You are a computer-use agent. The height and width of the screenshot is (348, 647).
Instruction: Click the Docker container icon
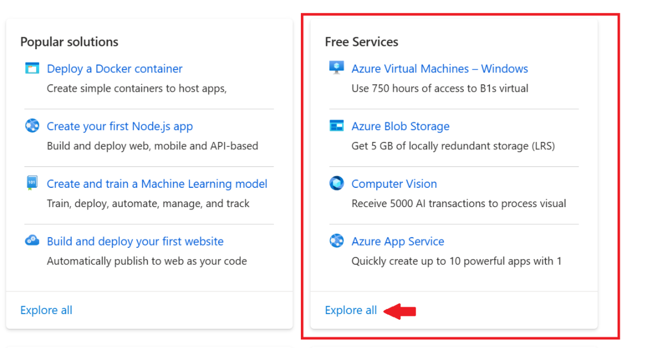pos(32,68)
